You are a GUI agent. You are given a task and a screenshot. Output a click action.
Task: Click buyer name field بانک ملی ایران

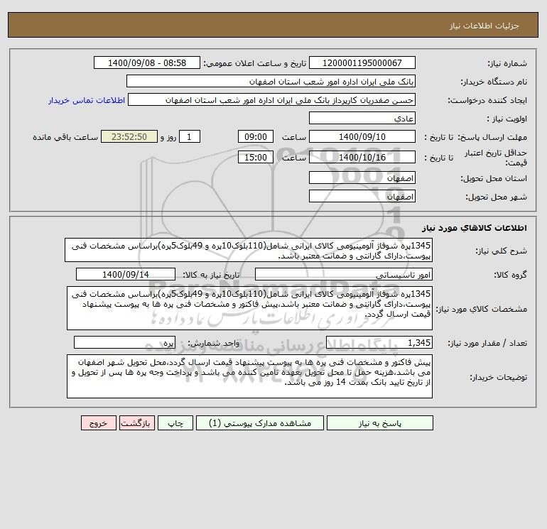pyautogui.click(x=271, y=81)
